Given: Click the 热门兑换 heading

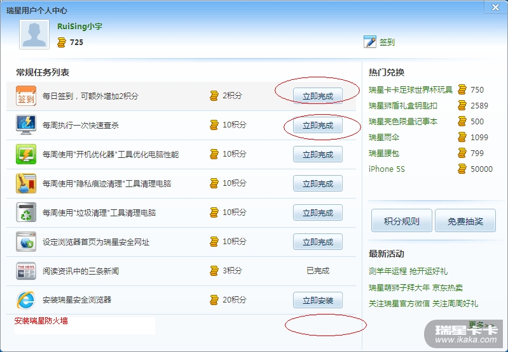Looking at the screenshot, I should 387,72.
